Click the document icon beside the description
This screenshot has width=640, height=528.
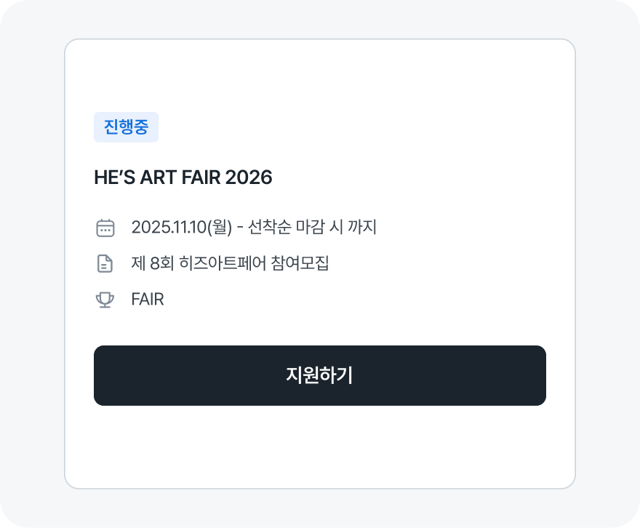[x=105, y=263]
